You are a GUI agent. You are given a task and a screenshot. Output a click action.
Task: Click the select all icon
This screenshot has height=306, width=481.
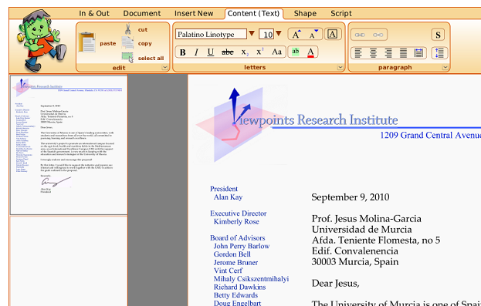click(127, 57)
